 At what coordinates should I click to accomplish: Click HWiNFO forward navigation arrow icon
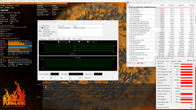(x=130, y=63)
